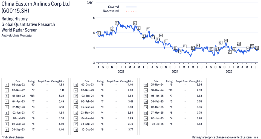261x139 pixels.
Task: Click the Not covered red dotted legend line
Action: click(131, 11)
